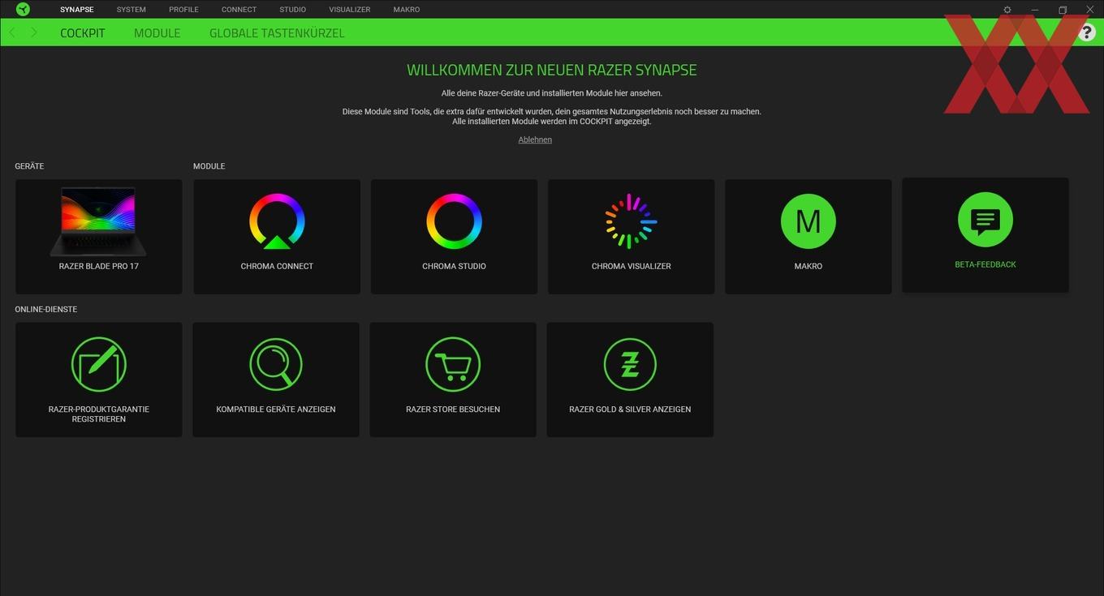Click the RAZER-PRODUKTGARANTIE REGISTRIEREN label
This screenshot has height=596, width=1104.
coord(98,414)
